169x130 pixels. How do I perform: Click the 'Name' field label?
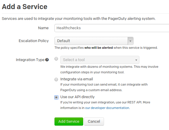tap(43, 28)
